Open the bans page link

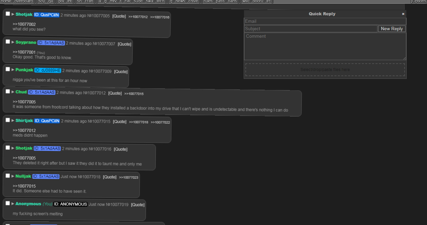coord(233,1)
